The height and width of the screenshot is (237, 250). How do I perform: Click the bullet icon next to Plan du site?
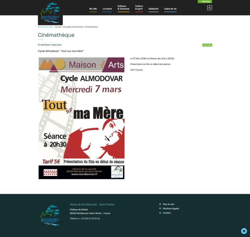160,204
